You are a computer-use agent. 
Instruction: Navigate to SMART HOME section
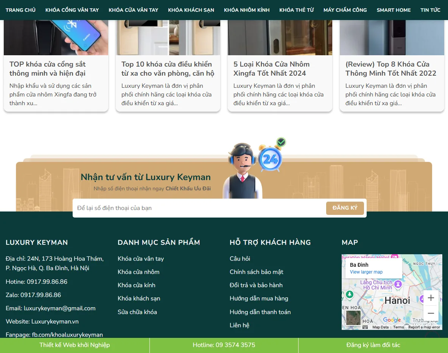(394, 10)
